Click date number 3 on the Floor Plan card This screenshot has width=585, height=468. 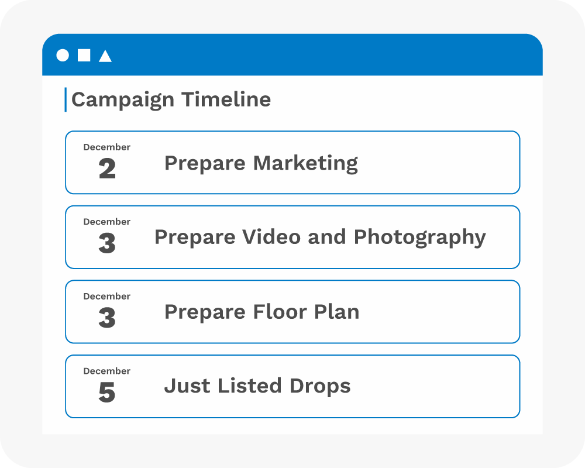pos(107,318)
